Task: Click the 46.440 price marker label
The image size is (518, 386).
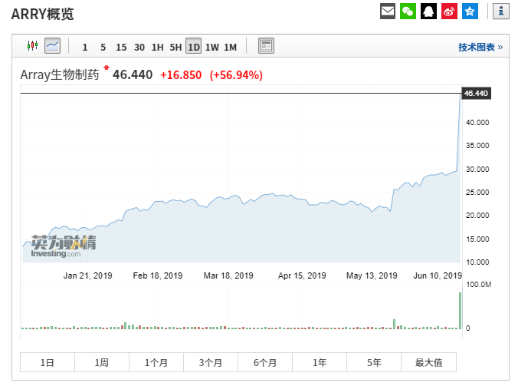Action: point(476,94)
